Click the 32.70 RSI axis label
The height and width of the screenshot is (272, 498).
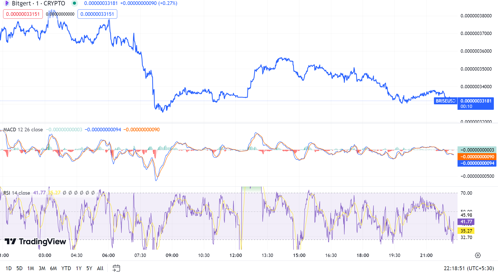pos(466,237)
